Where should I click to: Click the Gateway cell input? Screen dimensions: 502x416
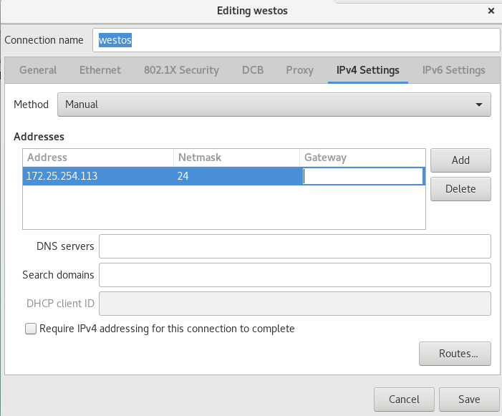pyautogui.click(x=362, y=176)
